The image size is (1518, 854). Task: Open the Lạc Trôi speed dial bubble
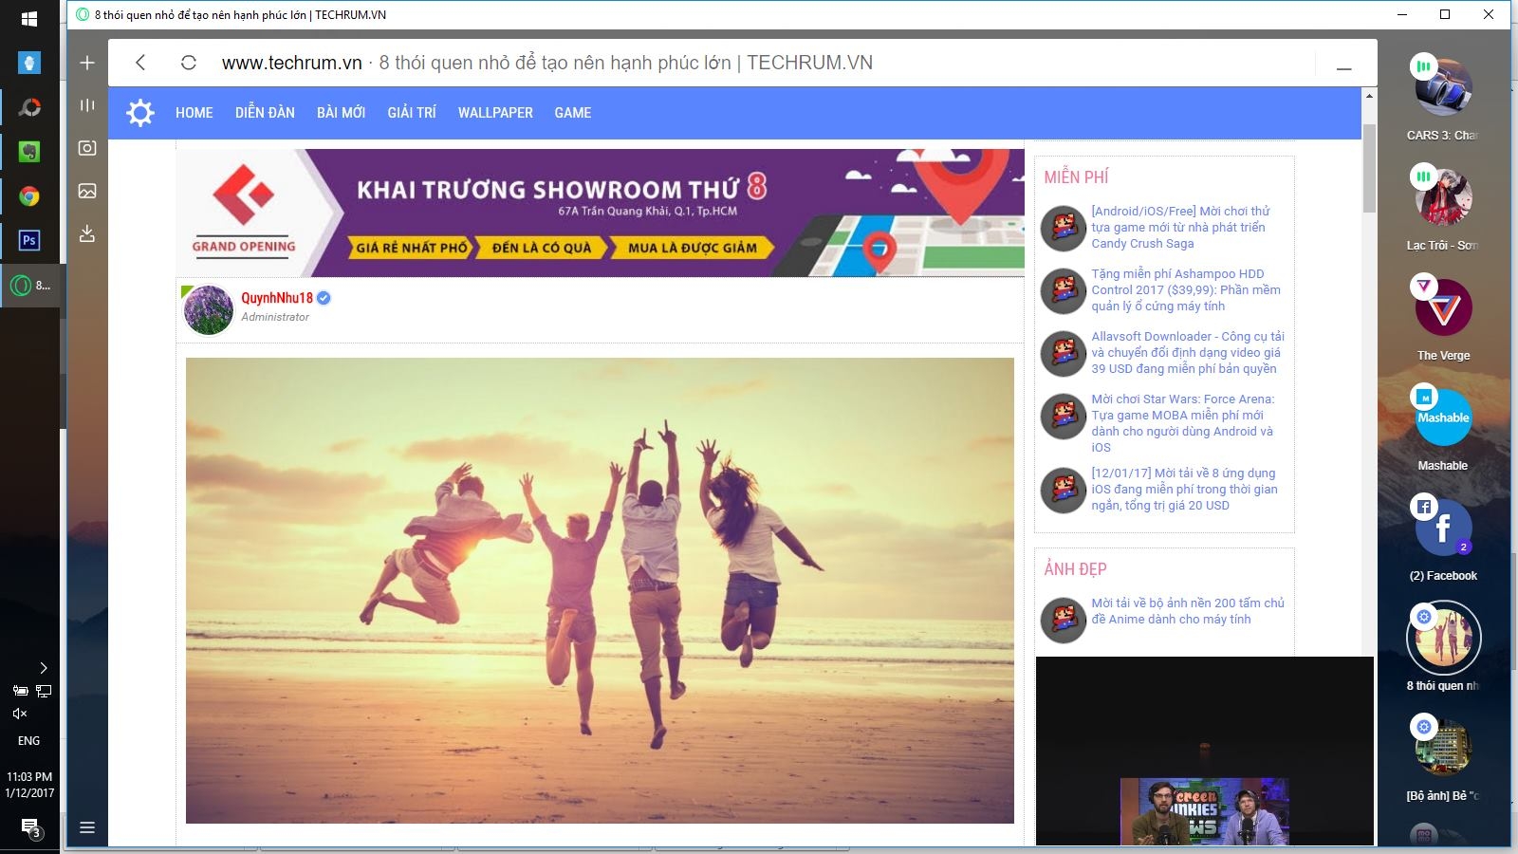coord(1443,196)
